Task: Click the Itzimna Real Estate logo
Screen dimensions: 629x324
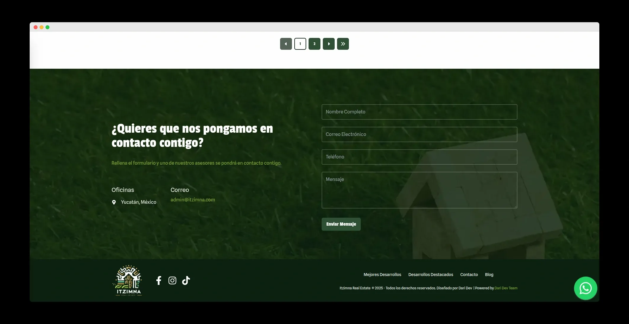Action: point(127,280)
